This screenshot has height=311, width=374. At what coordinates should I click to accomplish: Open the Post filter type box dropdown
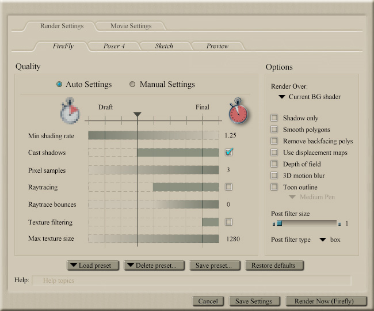pyautogui.click(x=330, y=240)
